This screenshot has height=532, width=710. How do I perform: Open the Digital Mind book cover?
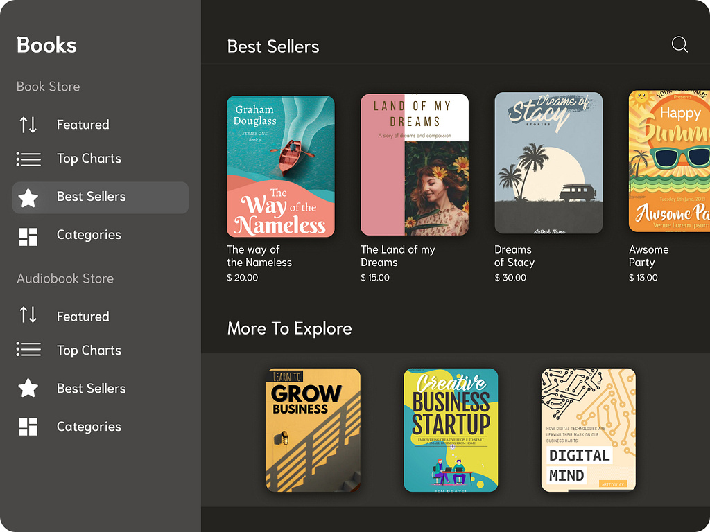(x=588, y=430)
